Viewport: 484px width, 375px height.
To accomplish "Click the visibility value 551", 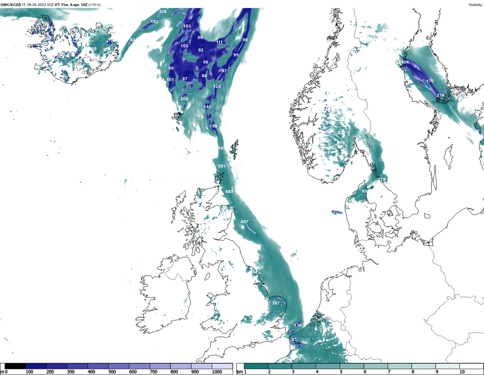I will 222,166.
